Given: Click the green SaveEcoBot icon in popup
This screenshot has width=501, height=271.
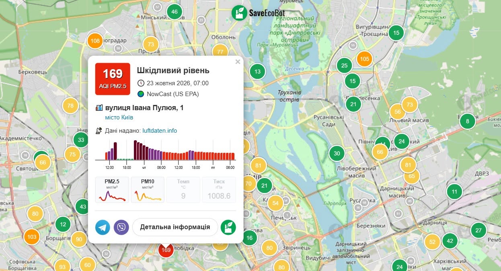Looking at the screenshot, I should pos(228,227).
